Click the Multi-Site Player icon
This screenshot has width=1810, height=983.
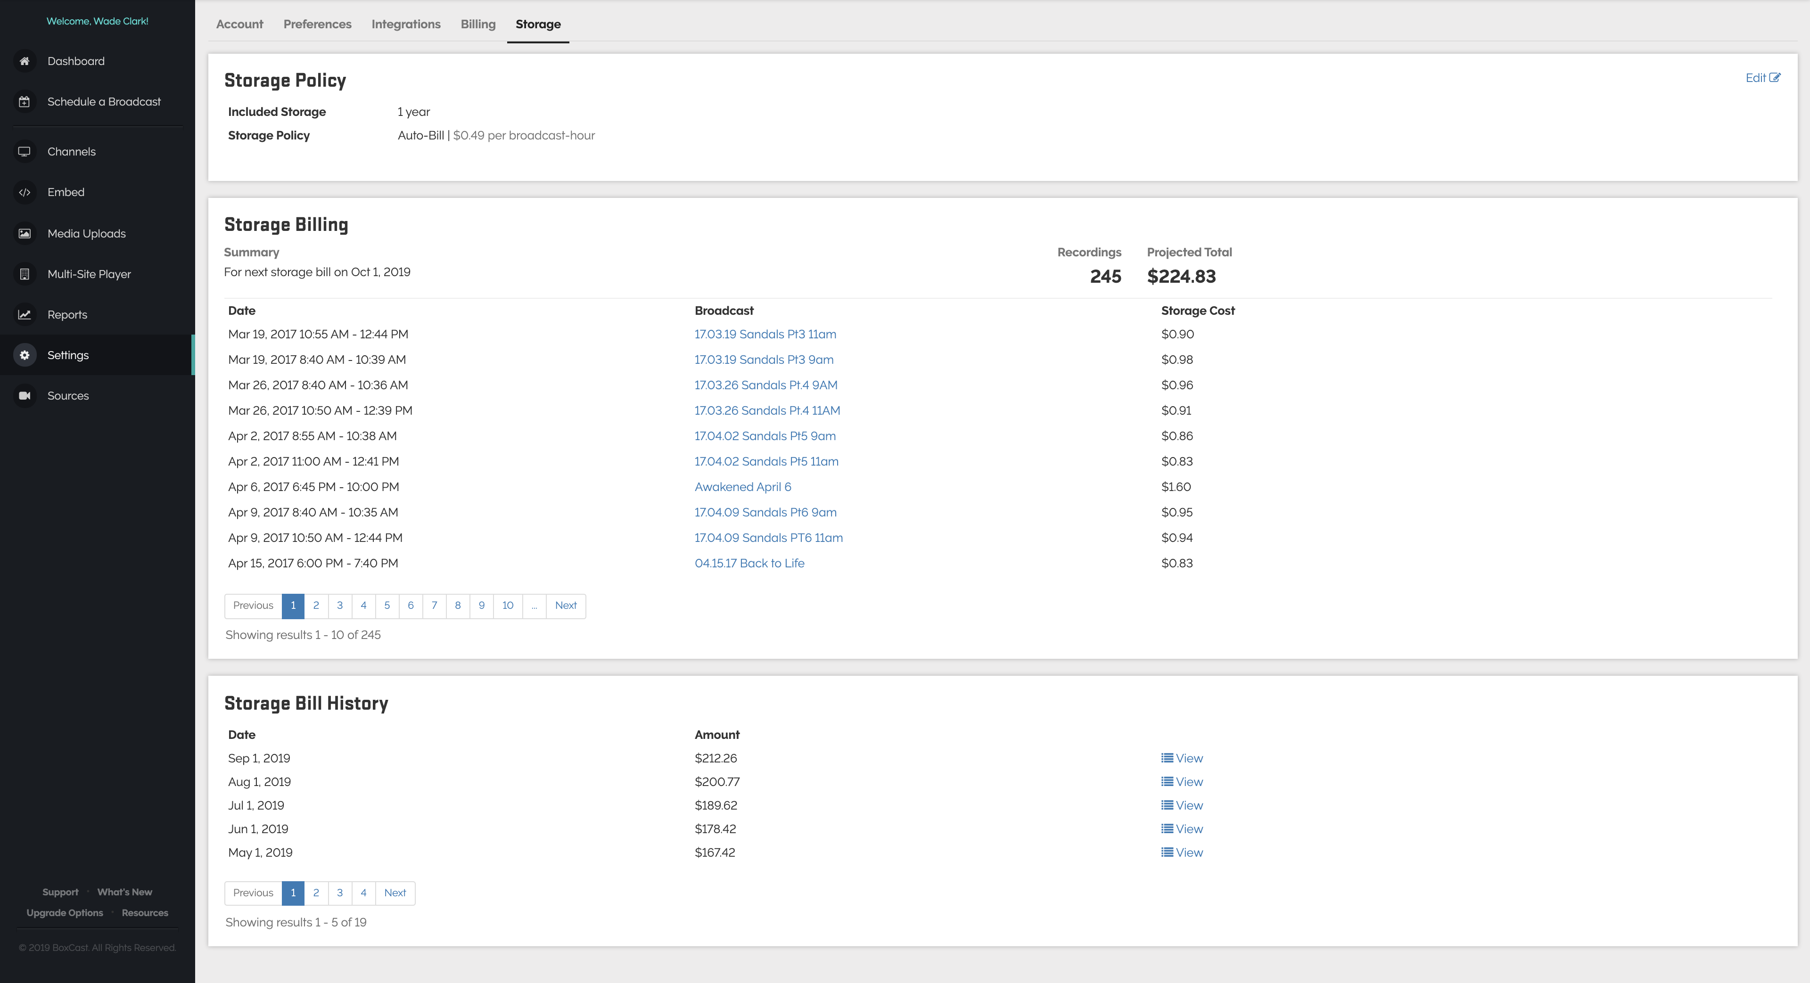pos(25,274)
